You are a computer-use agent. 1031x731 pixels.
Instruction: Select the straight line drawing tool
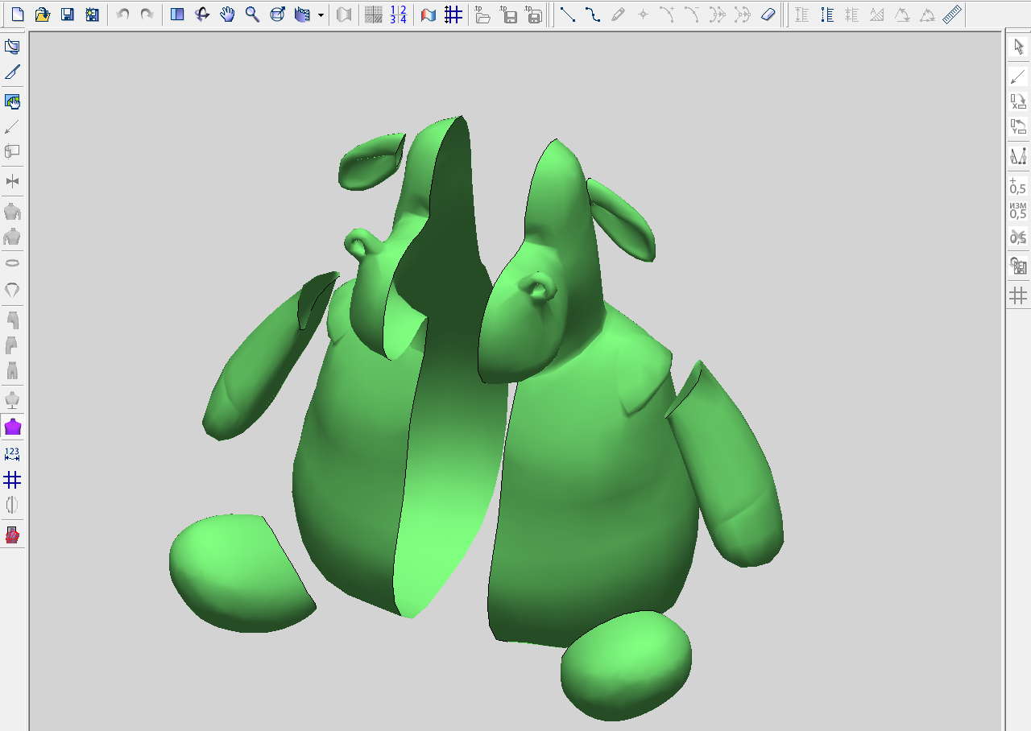568,14
